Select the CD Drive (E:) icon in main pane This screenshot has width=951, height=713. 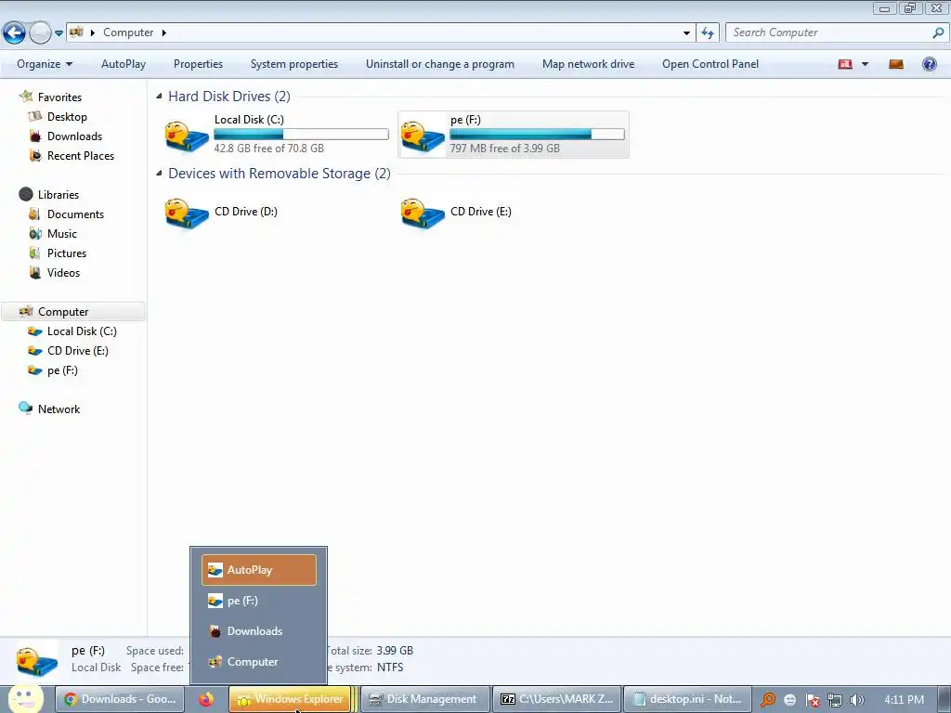point(423,214)
